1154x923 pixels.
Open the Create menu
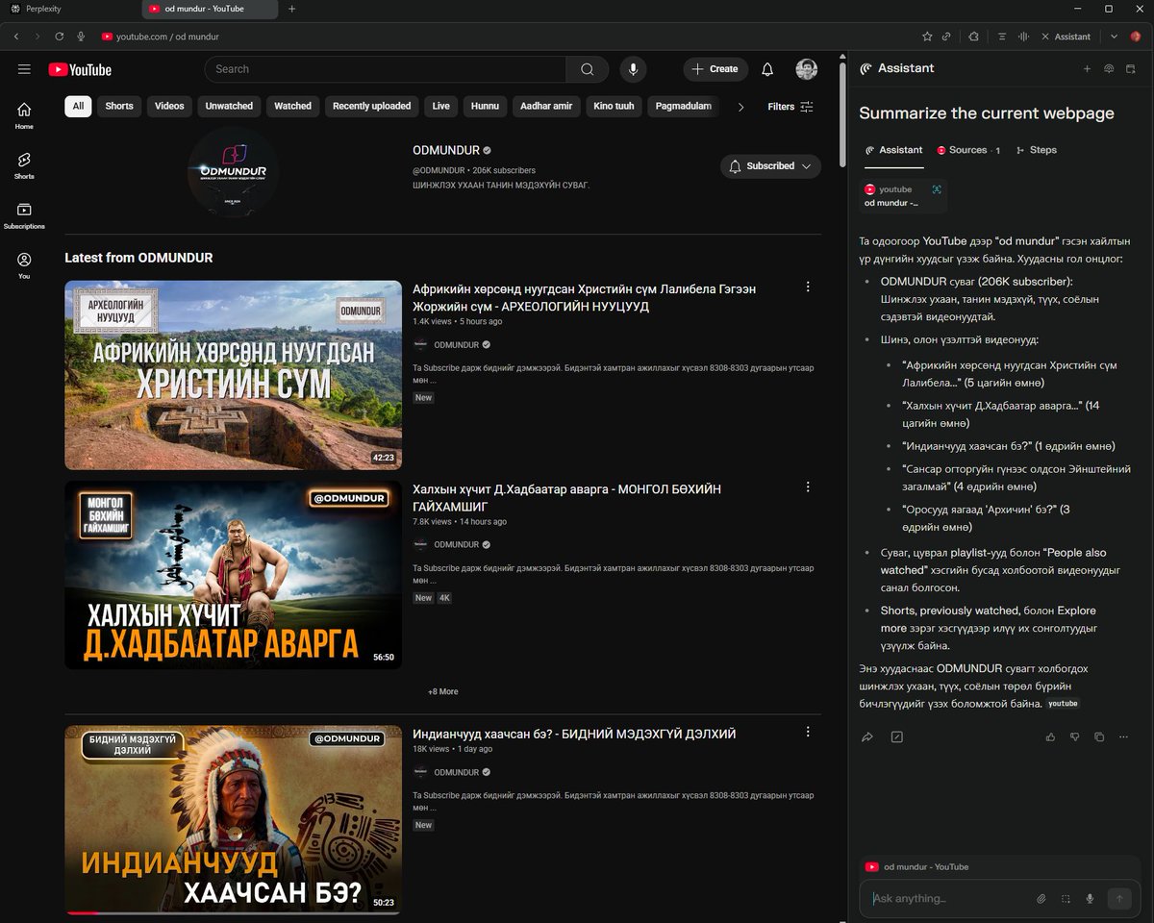715,69
